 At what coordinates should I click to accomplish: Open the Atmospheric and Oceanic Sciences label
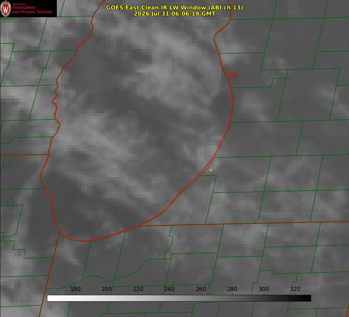[x=32, y=9]
